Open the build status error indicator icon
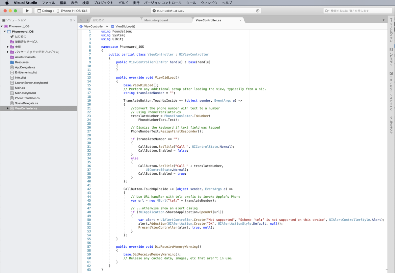395x273 pixels. 258,11
